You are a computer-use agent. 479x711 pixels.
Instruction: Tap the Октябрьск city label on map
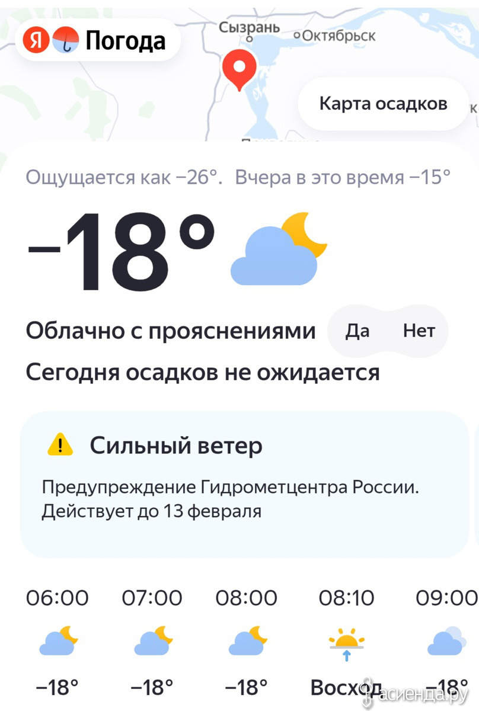point(338,36)
